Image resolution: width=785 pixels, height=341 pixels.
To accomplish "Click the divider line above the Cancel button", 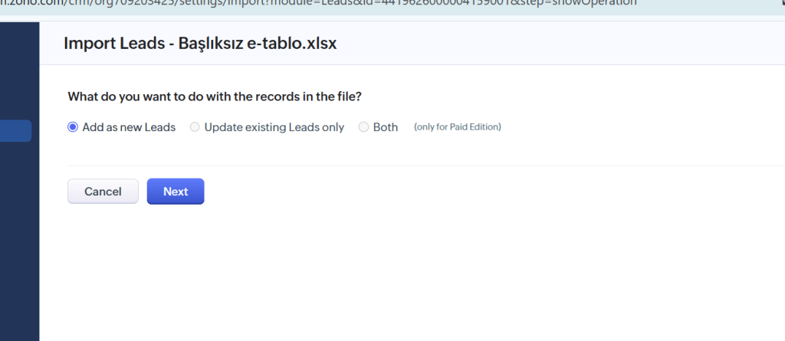I will (383, 166).
